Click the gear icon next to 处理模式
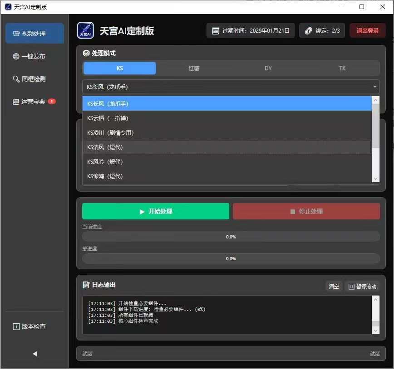The height and width of the screenshot is (369, 394). (x=86, y=53)
